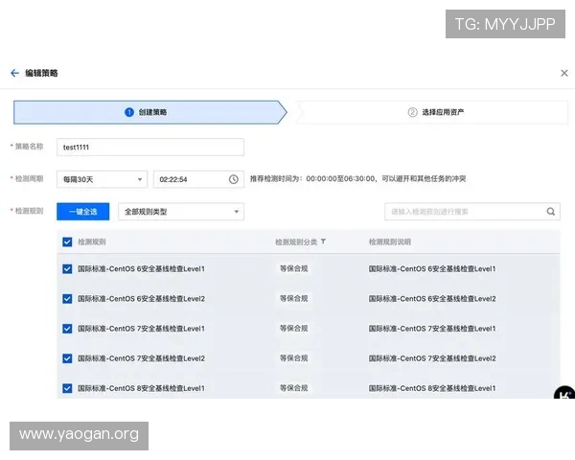Image resolution: width=575 pixels, height=460 pixels.
Task: Open the 每隔30天 period dropdown
Action: 102,179
